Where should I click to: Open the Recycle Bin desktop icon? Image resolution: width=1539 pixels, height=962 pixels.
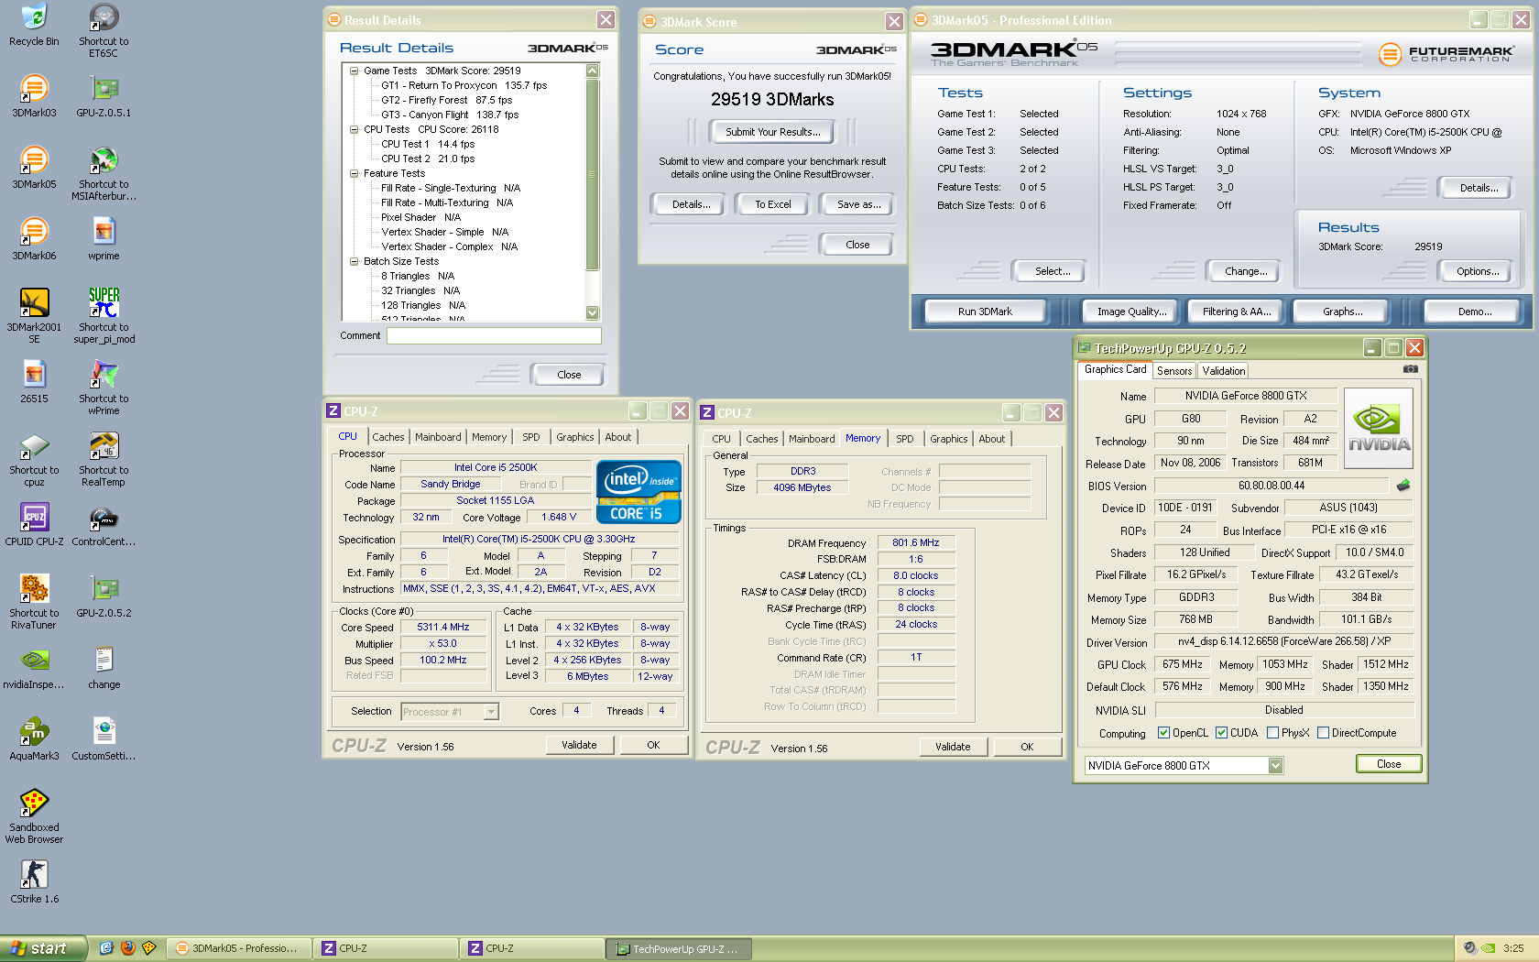(34, 25)
